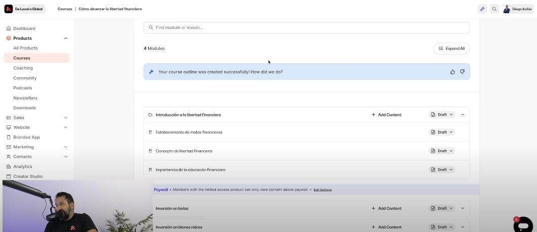Open Draft status dropdown for Introducción module
The width and height of the screenshot is (537, 232).
click(442, 115)
